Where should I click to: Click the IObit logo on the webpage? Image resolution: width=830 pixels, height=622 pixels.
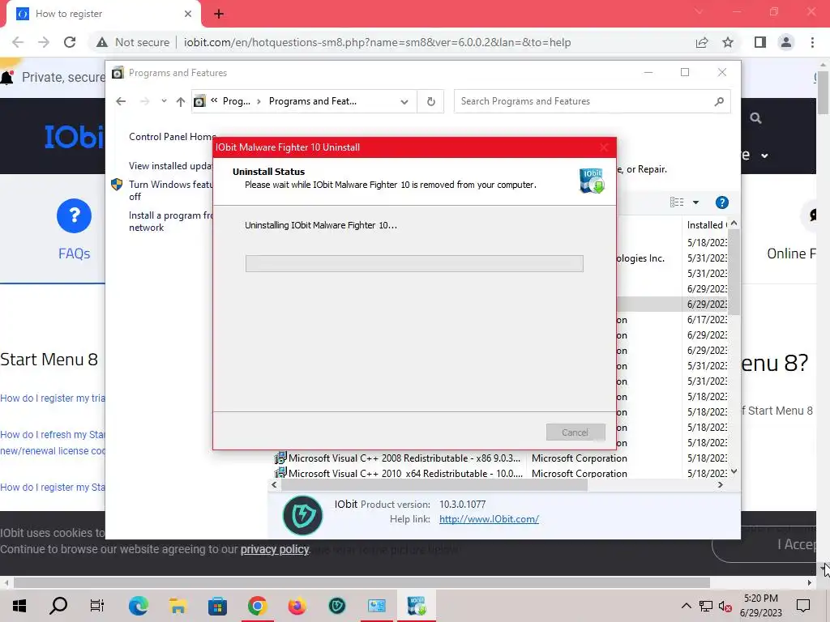point(74,137)
